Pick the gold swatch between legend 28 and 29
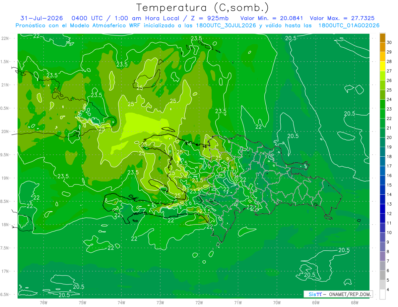Image resolution: width=398 pixels, height=307 pixels. pyautogui.click(x=382, y=57)
